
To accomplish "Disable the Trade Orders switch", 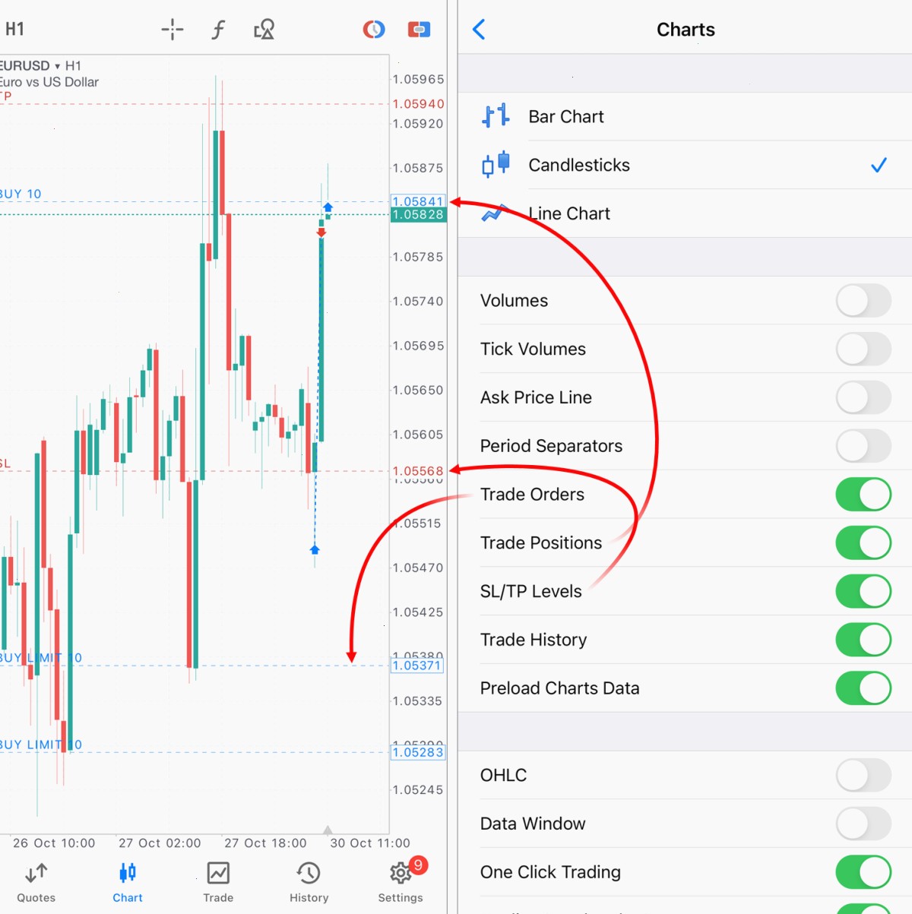I will [x=863, y=495].
